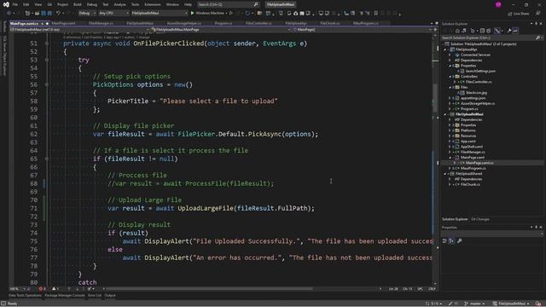Screen dimensions: 546x307
Task: Select MauiProgram.cs in Solution Explorer
Action: pyautogui.click(x=473, y=169)
